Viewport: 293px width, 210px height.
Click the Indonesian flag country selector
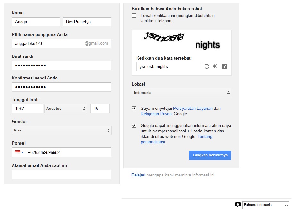coord(19,152)
